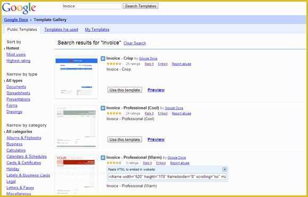Image resolution: width=308 pixels, height=197 pixels.
Task: Click the Invoice - Professional (Cool) title
Action: (133, 108)
